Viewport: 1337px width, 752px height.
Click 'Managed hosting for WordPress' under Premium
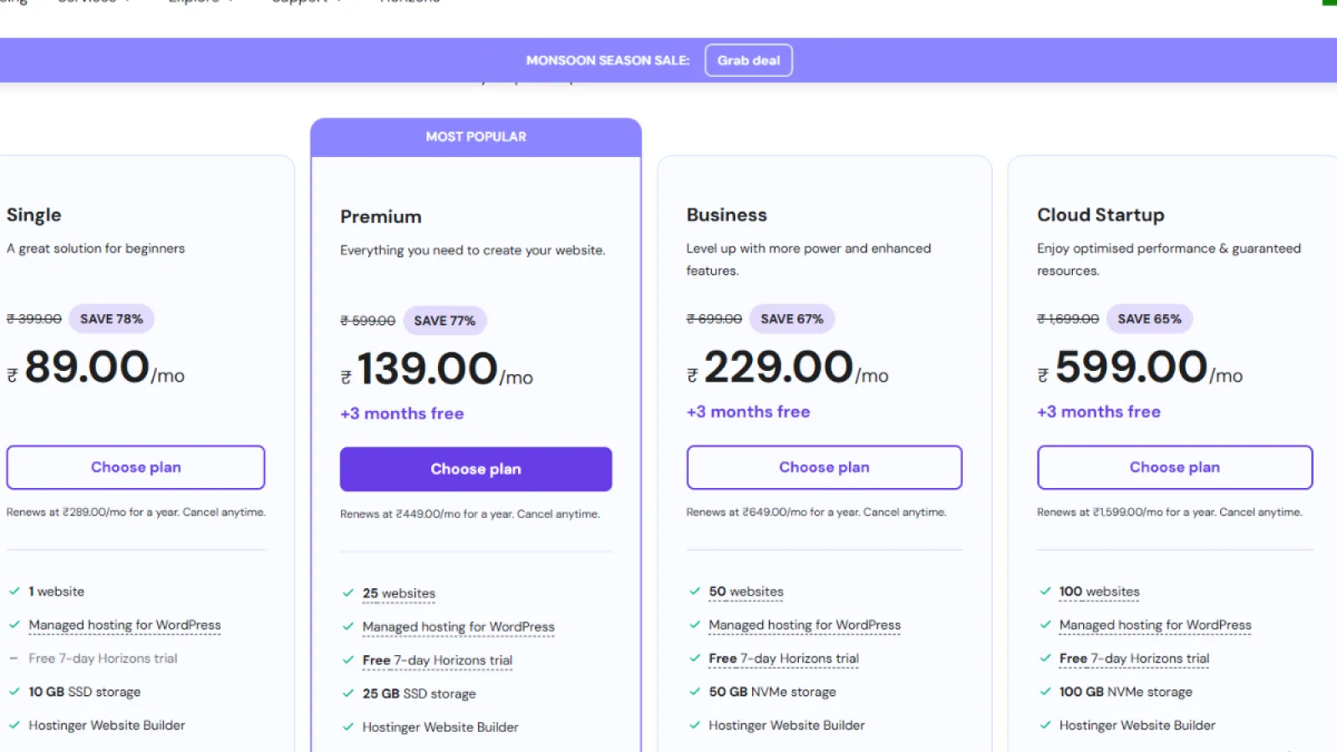tap(458, 627)
